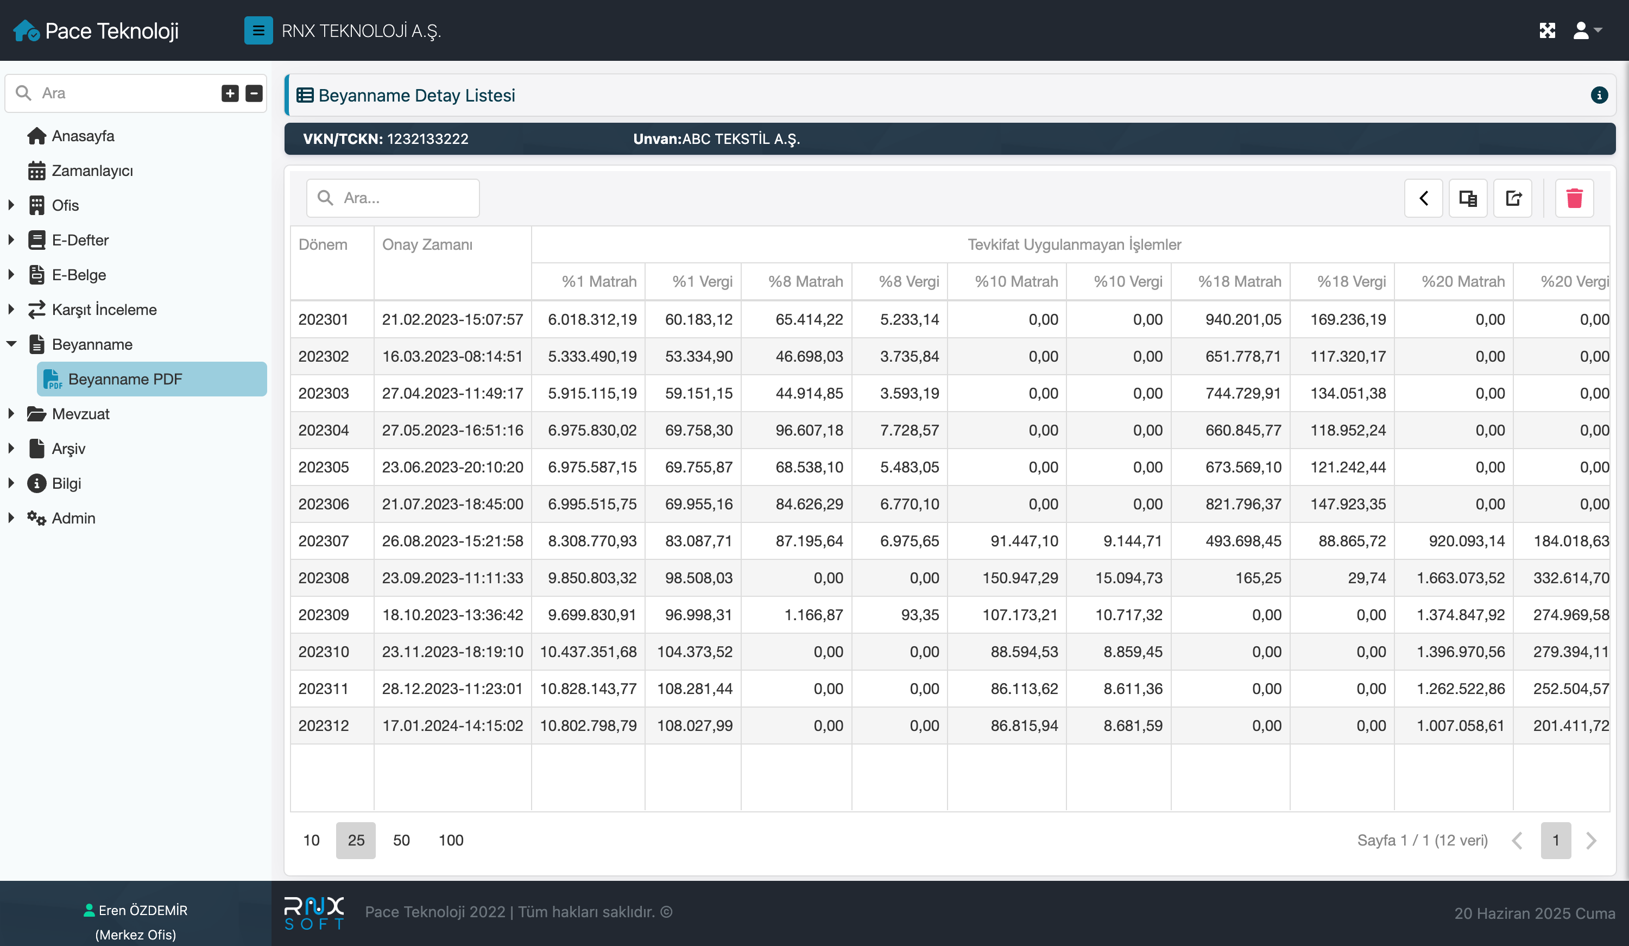The height and width of the screenshot is (946, 1629).
Task: Toggle fullscreen with the expand icon
Action: click(x=1547, y=30)
